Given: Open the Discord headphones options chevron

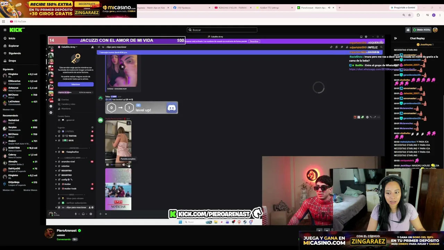Looking at the screenshot, I should (x=86, y=214).
